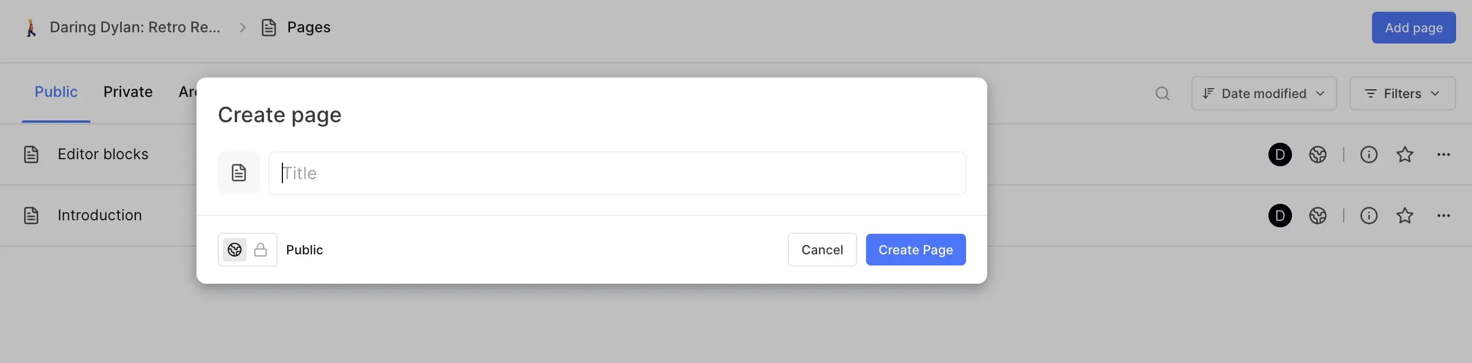
Task: Click the Pages document icon in the breadcrumb
Action: point(269,27)
